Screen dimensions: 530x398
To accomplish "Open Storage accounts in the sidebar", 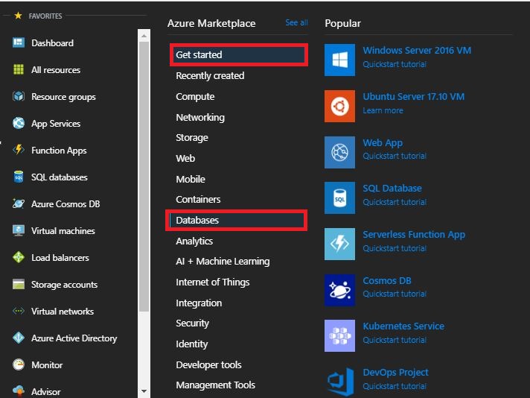I will (64, 285).
